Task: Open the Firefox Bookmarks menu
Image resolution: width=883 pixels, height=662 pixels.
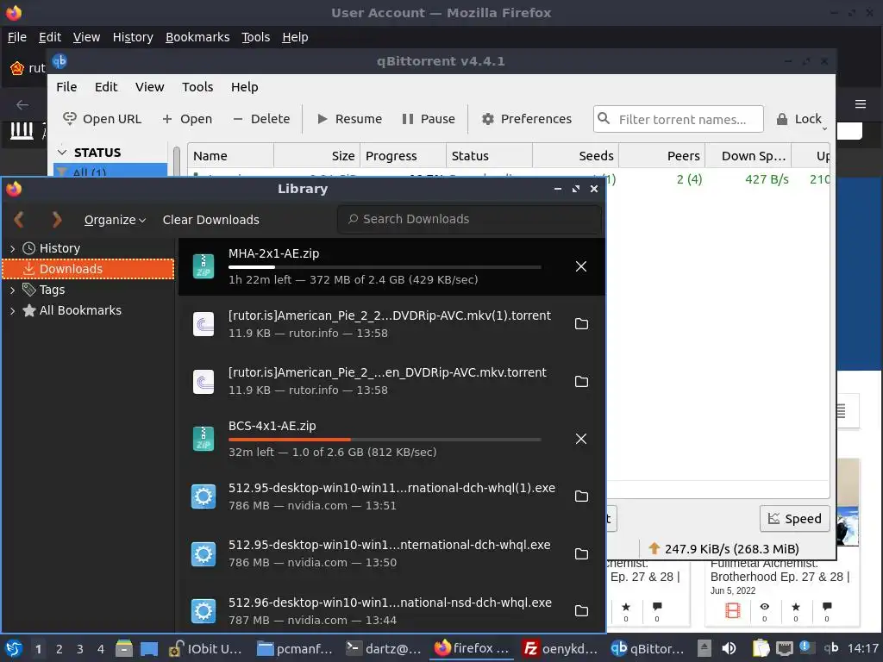Action: 197,37
